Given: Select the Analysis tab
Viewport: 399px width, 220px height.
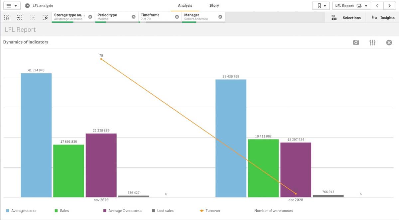Looking at the screenshot, I should point(185,5).
